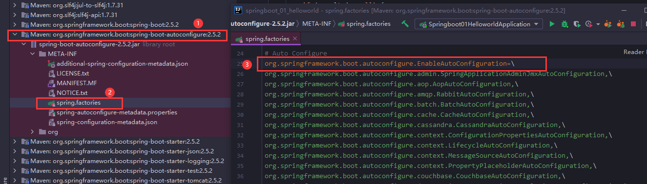This screenshot has height=184, width=647.
Task: Click the LICENSE.txt file icon
Action: coord(52,74)
